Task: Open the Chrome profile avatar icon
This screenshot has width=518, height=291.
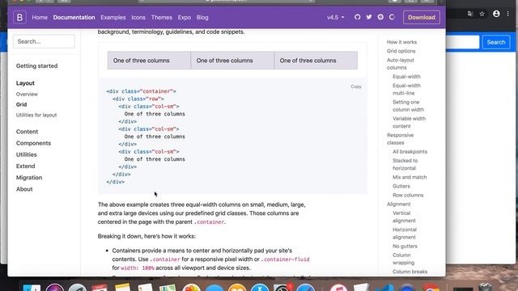Action: pyautogui.click(x=496, y=14)
